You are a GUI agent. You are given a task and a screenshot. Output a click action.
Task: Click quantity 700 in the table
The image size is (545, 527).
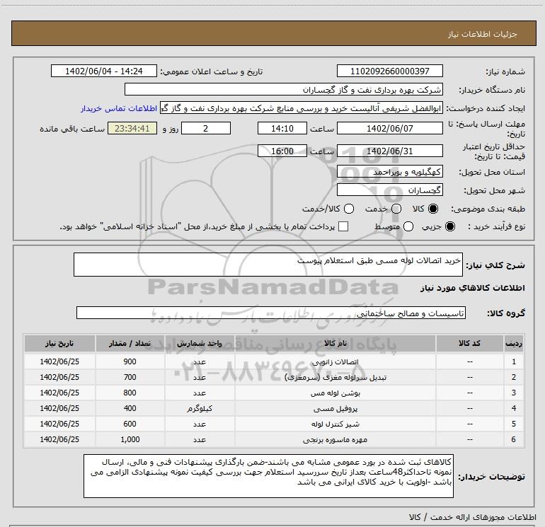pos(130,377)
